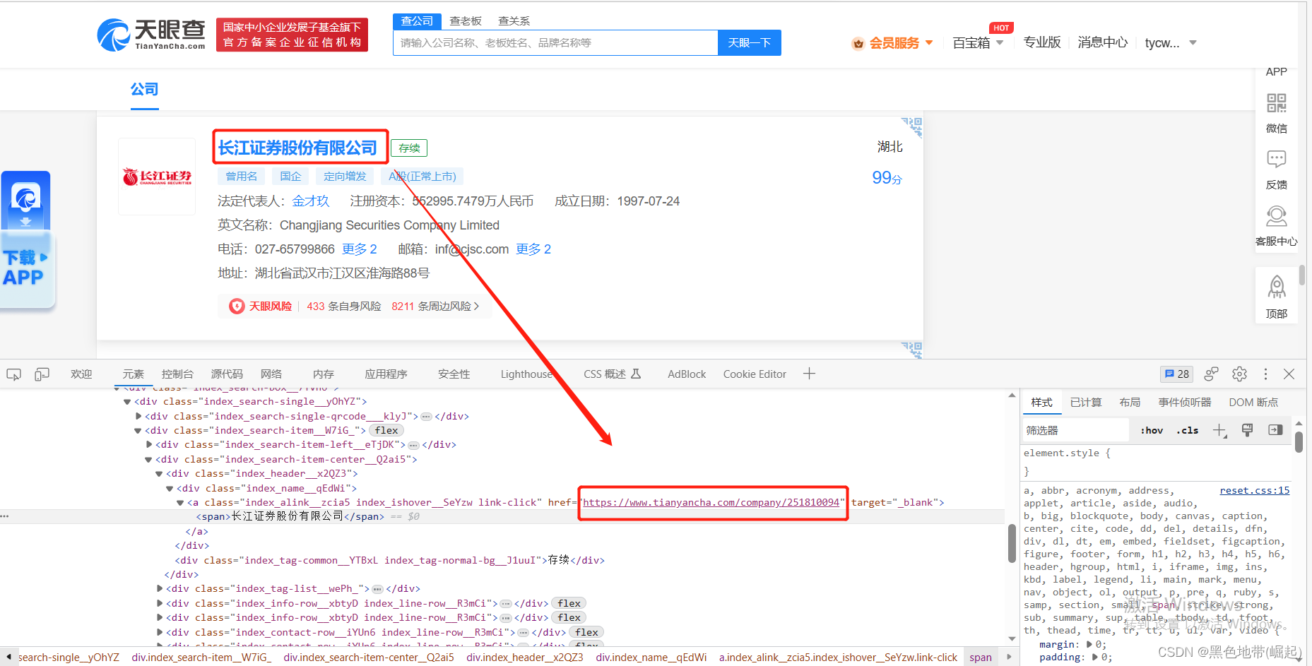This screenshot has height=666, width=1312.
Task: Switch to DevTools 控制台 tab
Action: click(x=177, y=374)
